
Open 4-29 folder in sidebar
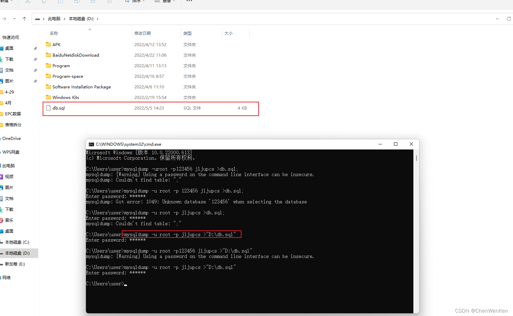click(10, 92)
